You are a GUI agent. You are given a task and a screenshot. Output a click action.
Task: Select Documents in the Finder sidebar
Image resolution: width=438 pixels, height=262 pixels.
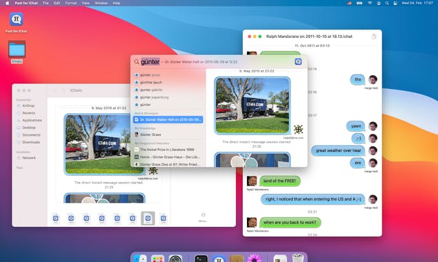[31, 135]
